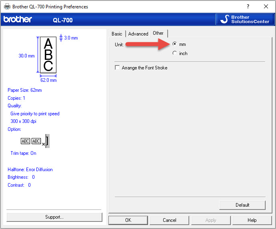Open the Help button
The image size is (276, 229).
click(x=252, y=220)
